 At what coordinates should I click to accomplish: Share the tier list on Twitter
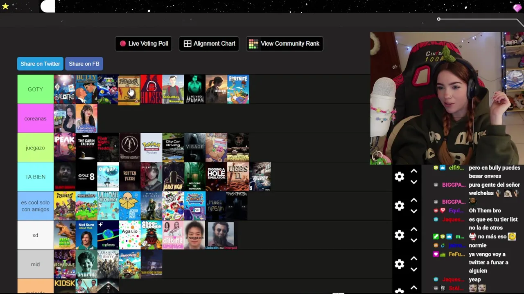pyautogui.click(x=40, y=64)
